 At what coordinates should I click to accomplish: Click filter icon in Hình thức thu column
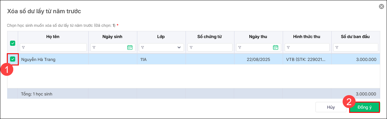pyautogui.click(x=288, y=47)
